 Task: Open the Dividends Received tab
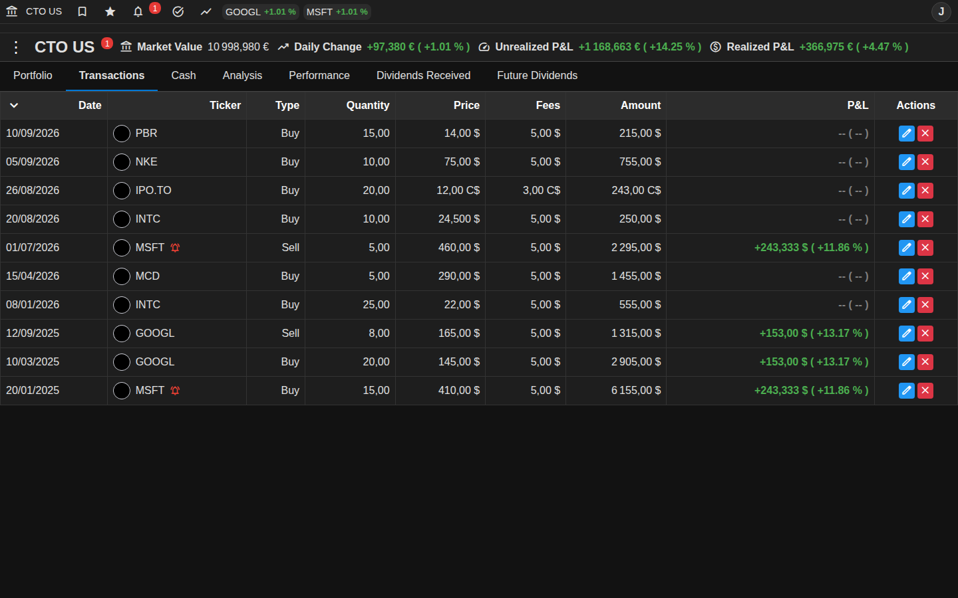pos(423,76)
